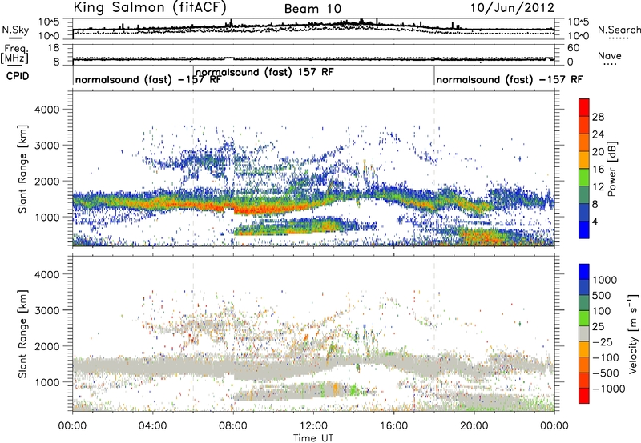Click the '4000' tick of the power panel
641x443 pixels.
(47, 110)
